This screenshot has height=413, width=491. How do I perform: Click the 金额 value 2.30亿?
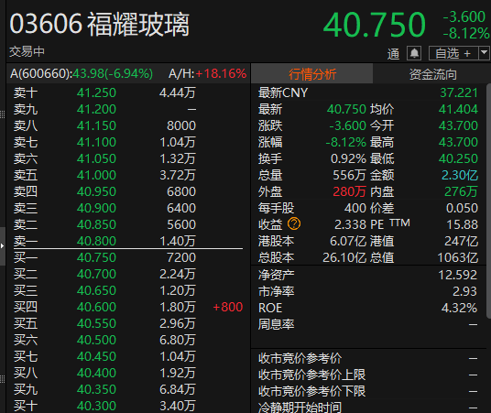460,175
